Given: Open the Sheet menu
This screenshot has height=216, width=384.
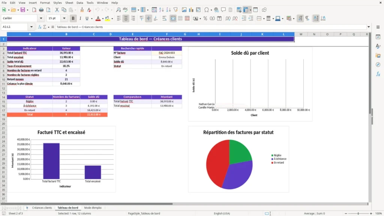Looking at the screenshot, I should [69, 3].
